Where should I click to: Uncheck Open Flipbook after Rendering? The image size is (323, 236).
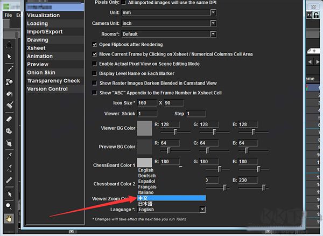94,45
